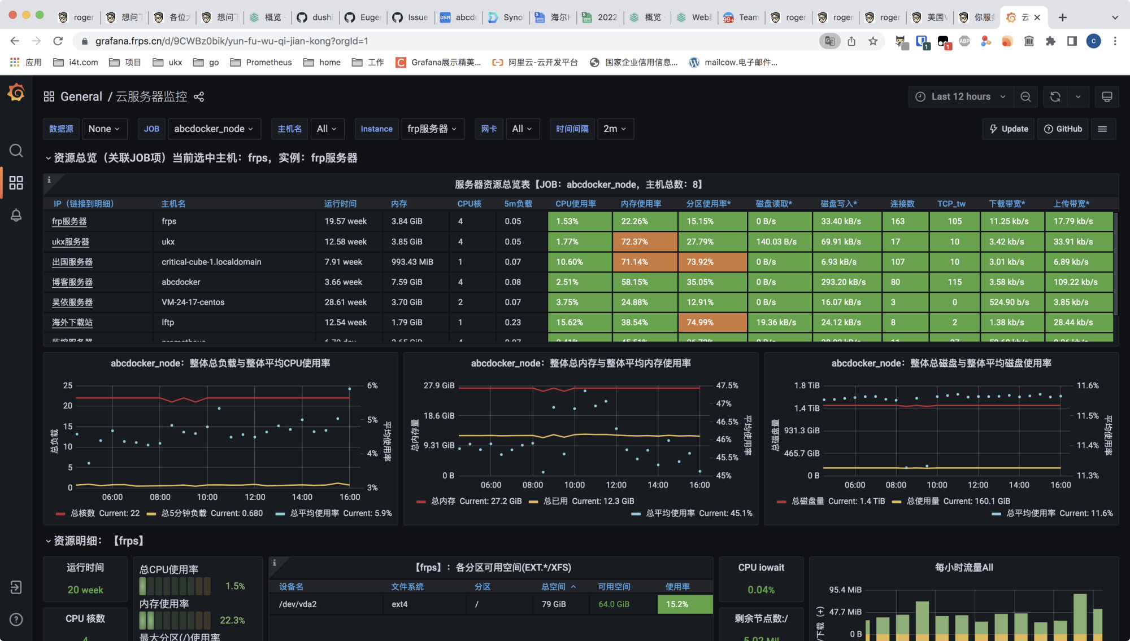Viewport: 1130px width, 641px height.
Task: Click the frp服务器 server name link
Action: (x=69, y=221)
